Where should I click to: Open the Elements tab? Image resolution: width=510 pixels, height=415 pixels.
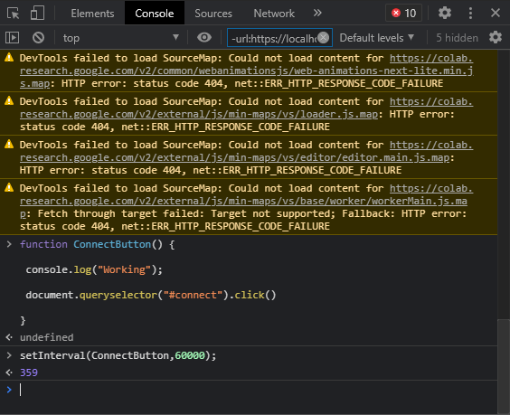point(92,14)
